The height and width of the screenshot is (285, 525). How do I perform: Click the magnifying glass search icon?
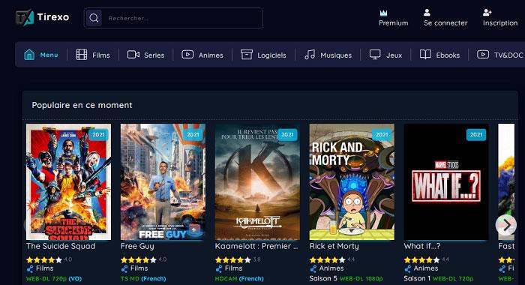[x=94, y=18]
